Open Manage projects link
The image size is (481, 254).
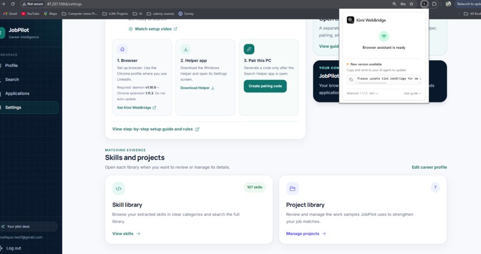pyautogui.click(x=306, y=234)
